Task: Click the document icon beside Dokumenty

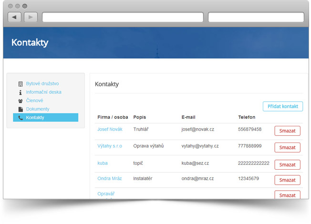Action: coord(21,109)
